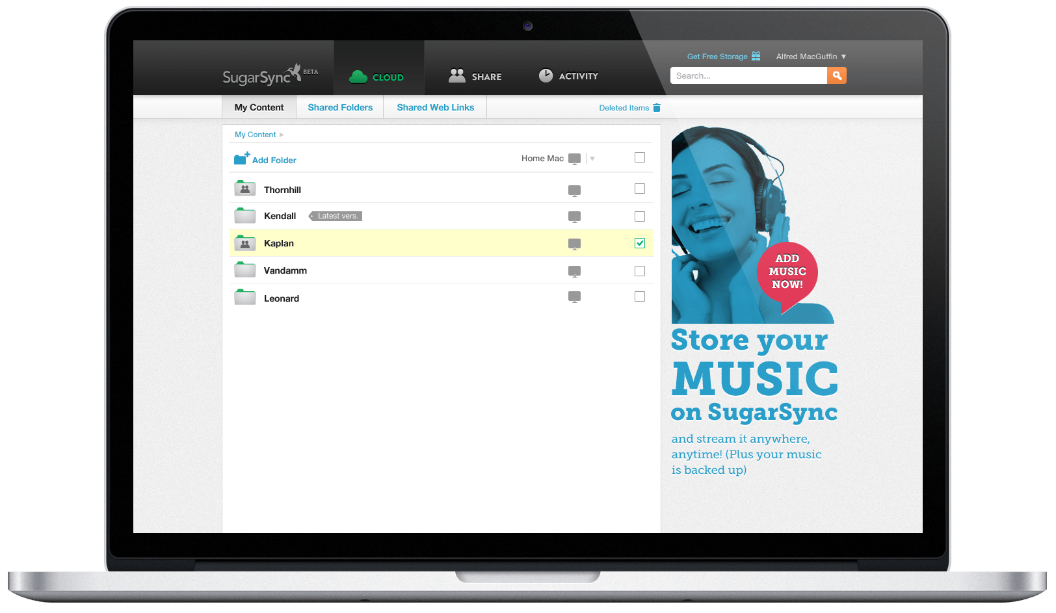Click the gift box icon beside Get Free Storage
The image size is (1056, 613).
tap(756, 57)
